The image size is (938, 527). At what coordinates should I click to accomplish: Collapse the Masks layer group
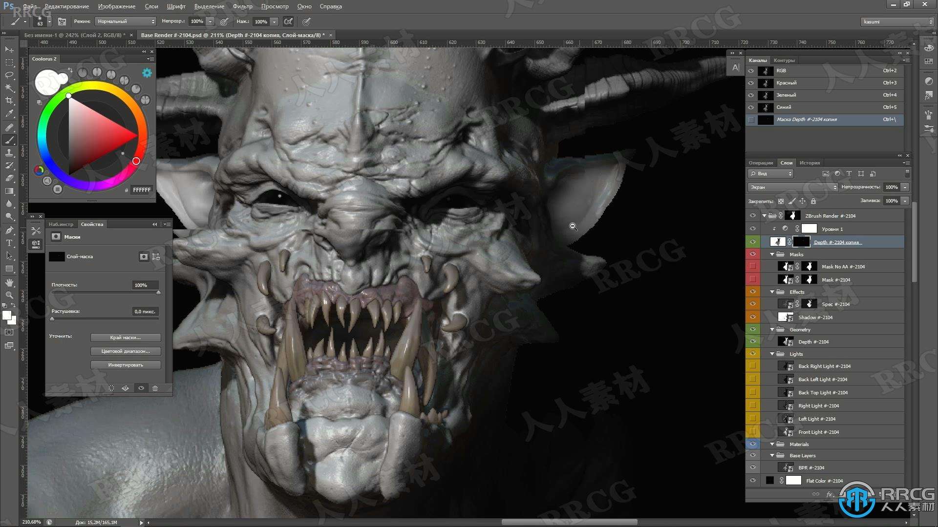[772, 254]
